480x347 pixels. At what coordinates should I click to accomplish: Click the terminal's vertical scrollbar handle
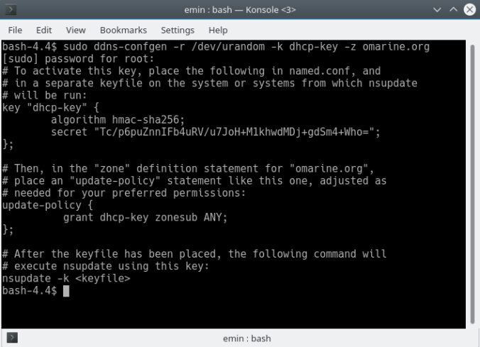pos(472,184)
